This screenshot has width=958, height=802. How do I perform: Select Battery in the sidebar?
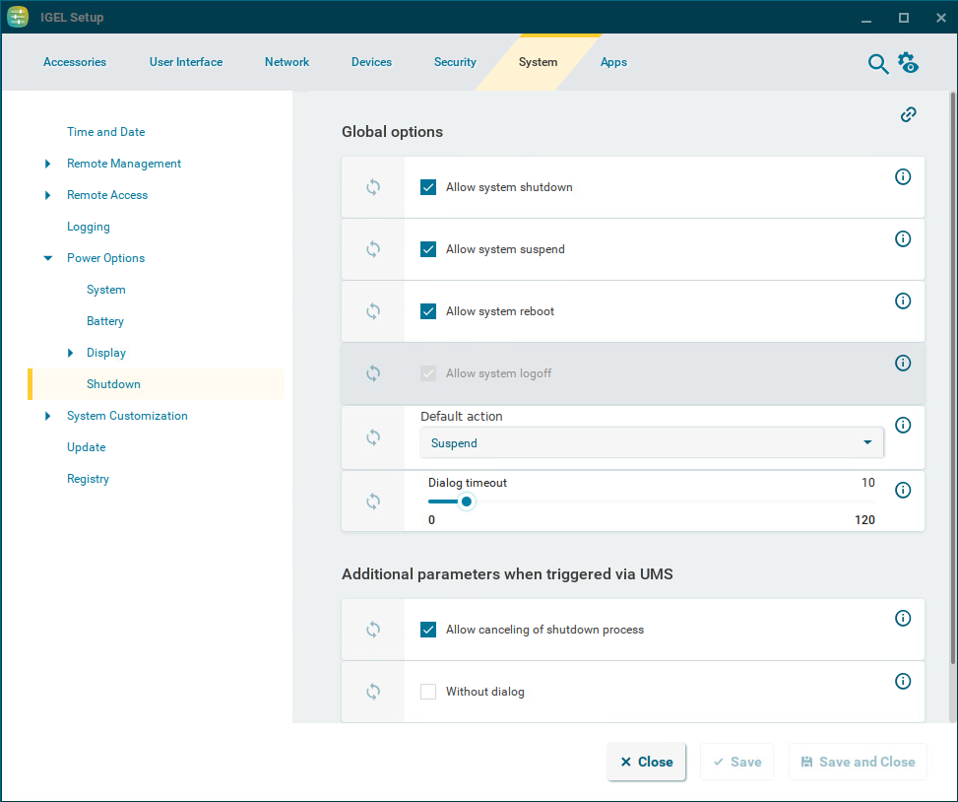[105, 321]
